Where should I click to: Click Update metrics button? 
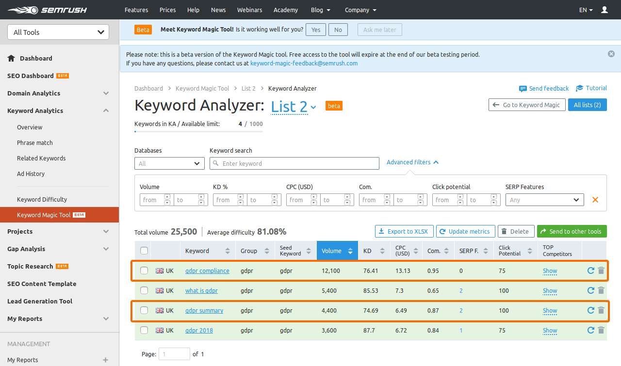pos(466,231)
